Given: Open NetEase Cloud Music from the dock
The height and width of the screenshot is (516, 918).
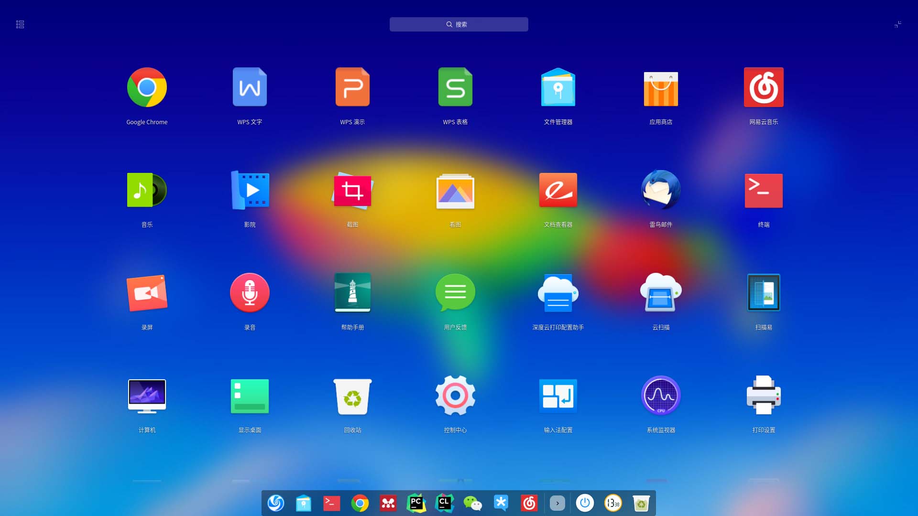Looking at the screenshot, I should tap(529, 503).
